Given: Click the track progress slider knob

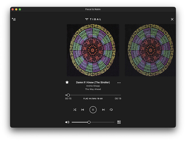Looking at the screenshot, I should [68, 95].
